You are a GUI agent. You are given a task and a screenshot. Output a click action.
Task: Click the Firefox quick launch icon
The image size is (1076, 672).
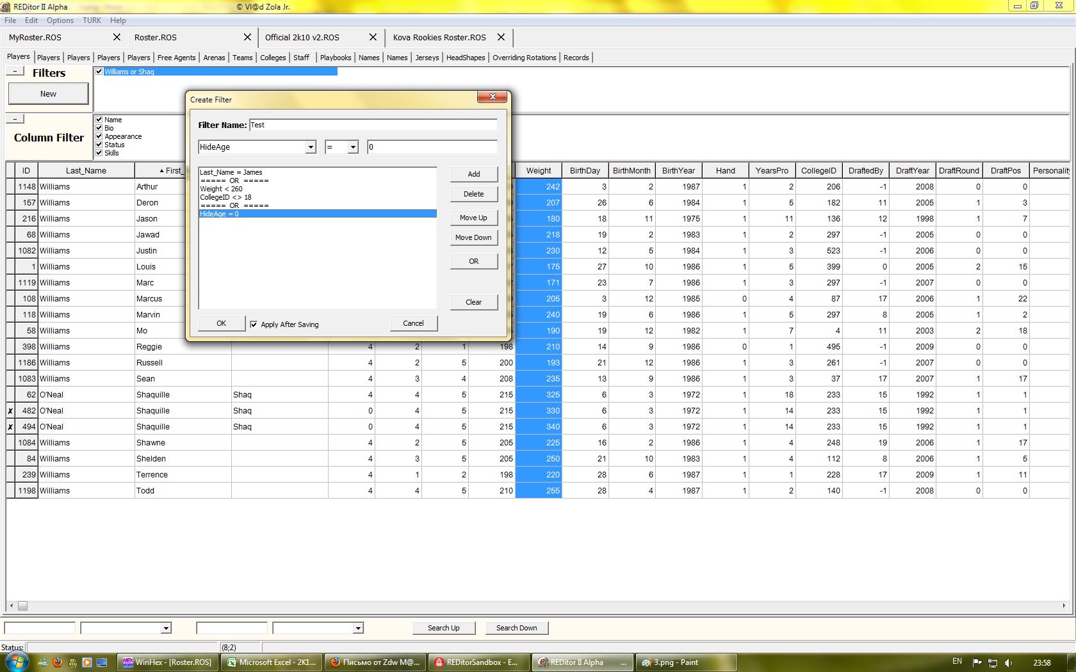(58, 662)
